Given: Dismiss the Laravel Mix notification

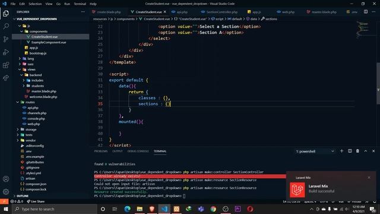Looking at the screenshot, I should (369, 178).
